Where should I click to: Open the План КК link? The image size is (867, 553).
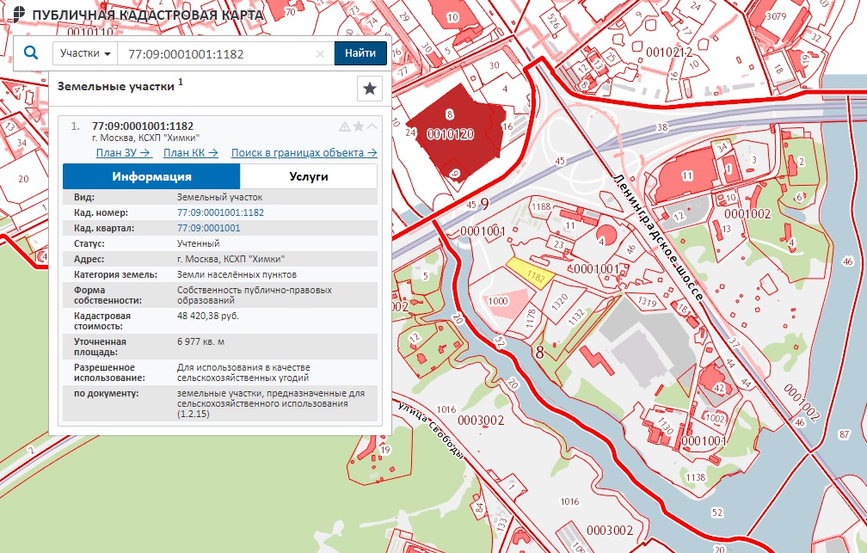[x=191, y=152]
